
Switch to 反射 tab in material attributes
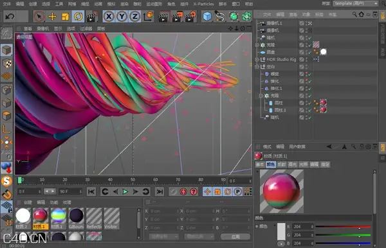tap(281, 164)
